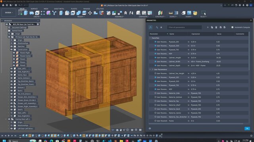The image size is (254, 142).
Task: Select the Joint tool icon
Action: coord(120,13)
